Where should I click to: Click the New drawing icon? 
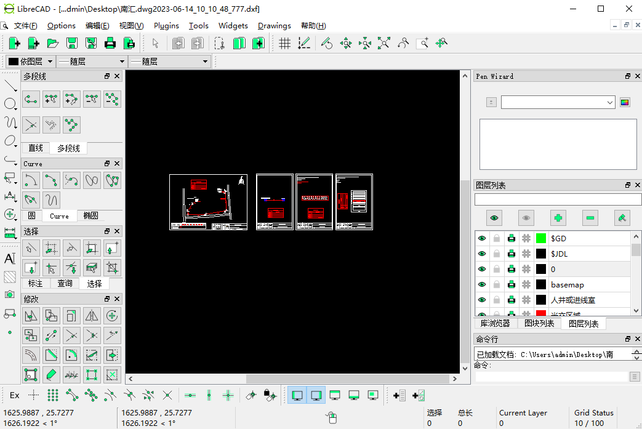click(x=14, y=43)
